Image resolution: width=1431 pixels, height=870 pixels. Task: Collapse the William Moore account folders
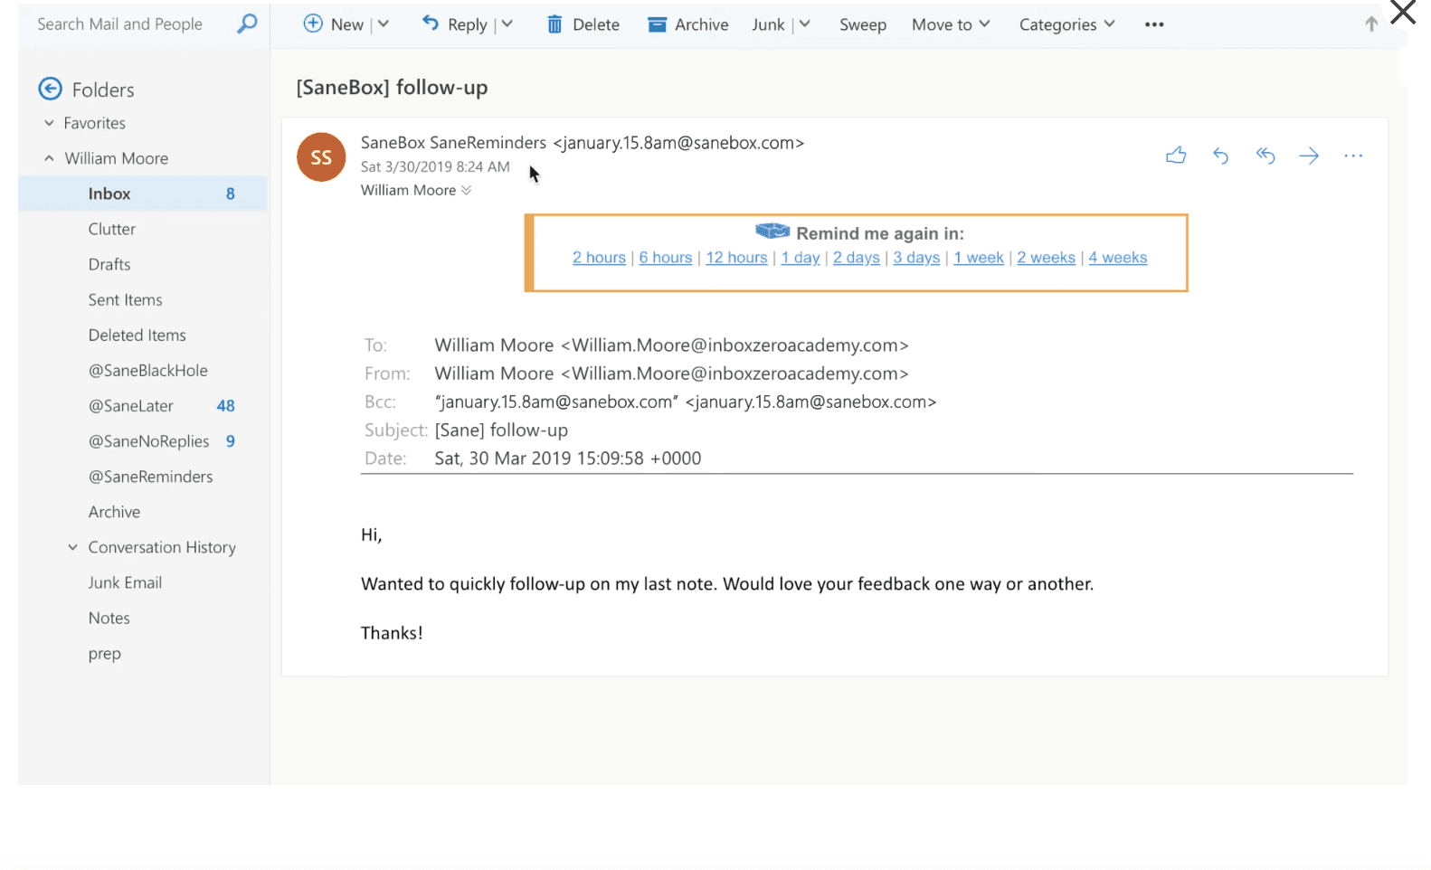coord(49,158)
